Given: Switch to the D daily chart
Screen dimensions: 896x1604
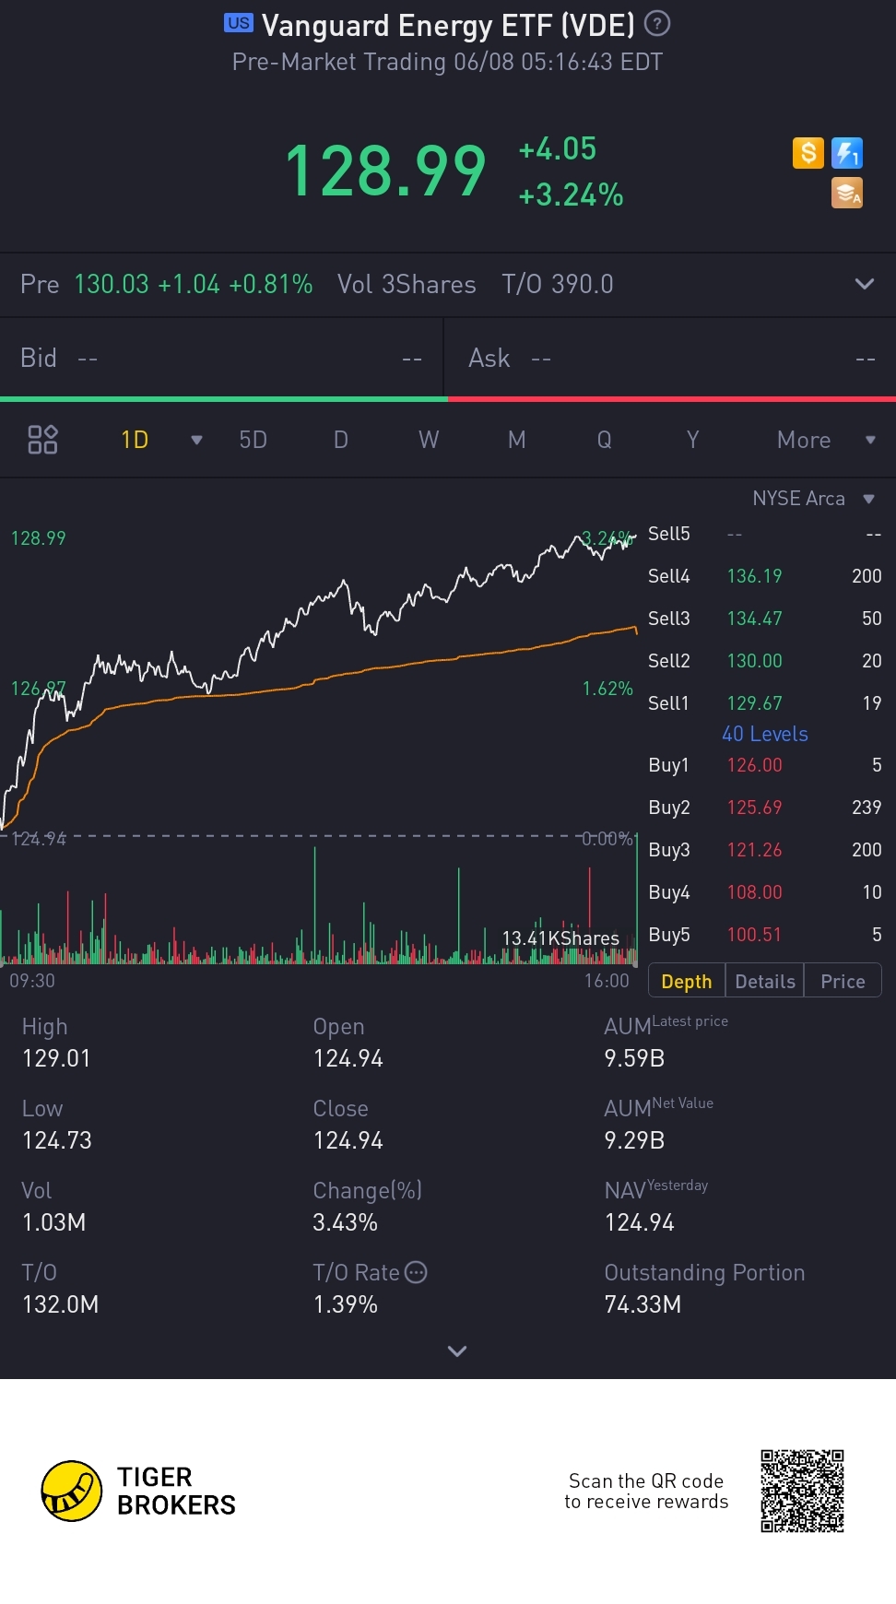Looking at the screenshot, I should point(341,440).
